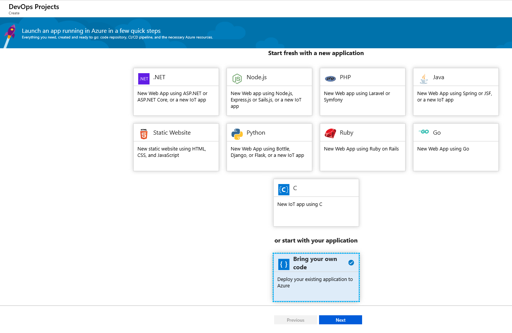Click the Go gopher text logo icon
This screenshot has width=512, height=333.
(x=424, y=132)
